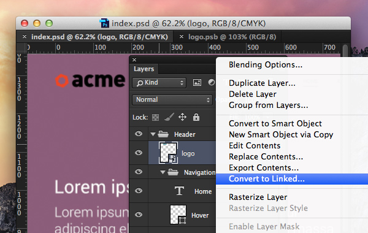The width and height of the screenshot is (368, 233).
Task: Select Rasterize Layer from context menu
Action: 258,197
